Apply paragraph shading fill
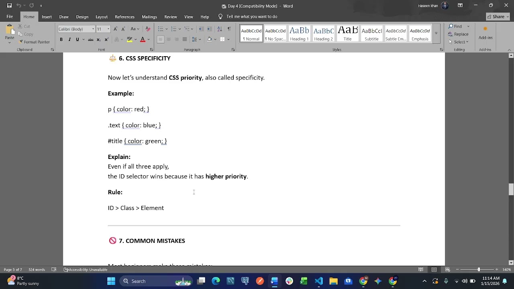514x289 pixels. pos(210,39)
